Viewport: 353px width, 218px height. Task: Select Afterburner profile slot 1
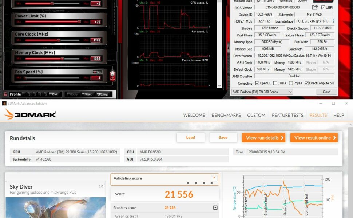click(24, 94)
